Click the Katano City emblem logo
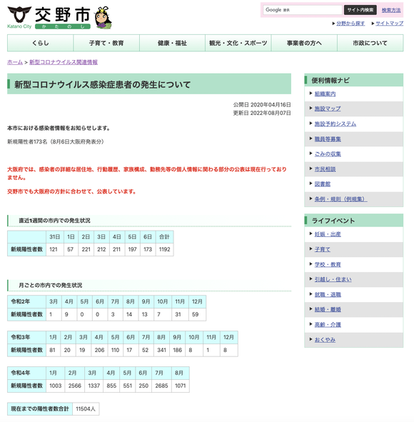Image resolution: width=414 pixels, height=422 pixels. click(19, 14)
